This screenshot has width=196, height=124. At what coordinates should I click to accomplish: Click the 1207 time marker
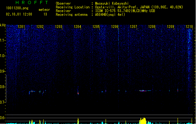tap(133, 27)
